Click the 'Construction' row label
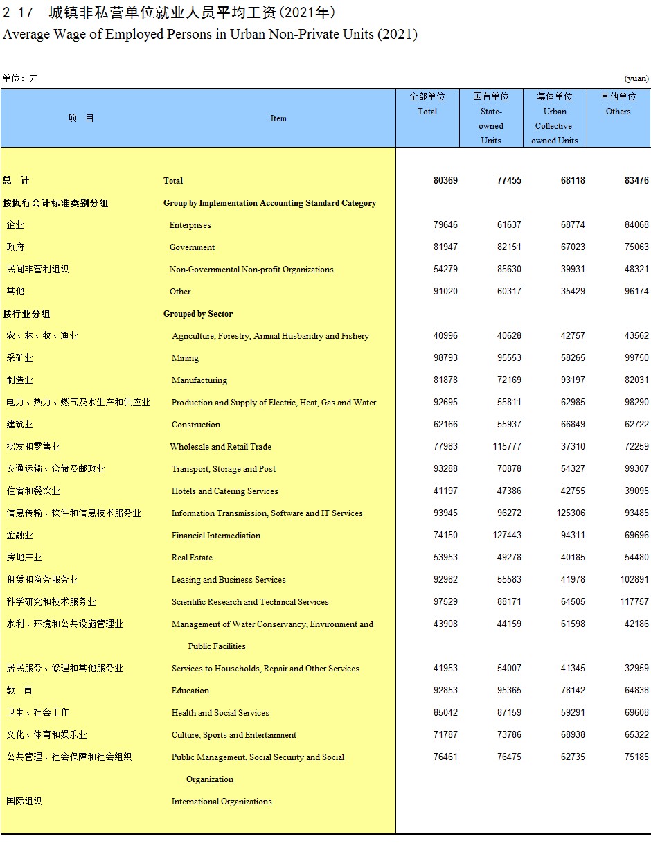 (195, 425)
